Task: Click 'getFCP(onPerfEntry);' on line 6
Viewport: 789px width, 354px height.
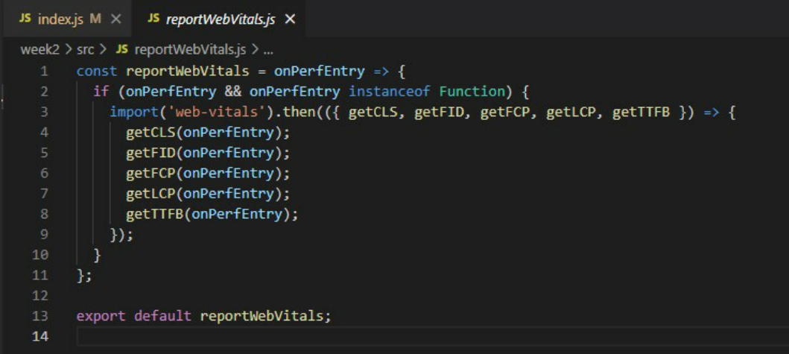Action: (208, 174)
